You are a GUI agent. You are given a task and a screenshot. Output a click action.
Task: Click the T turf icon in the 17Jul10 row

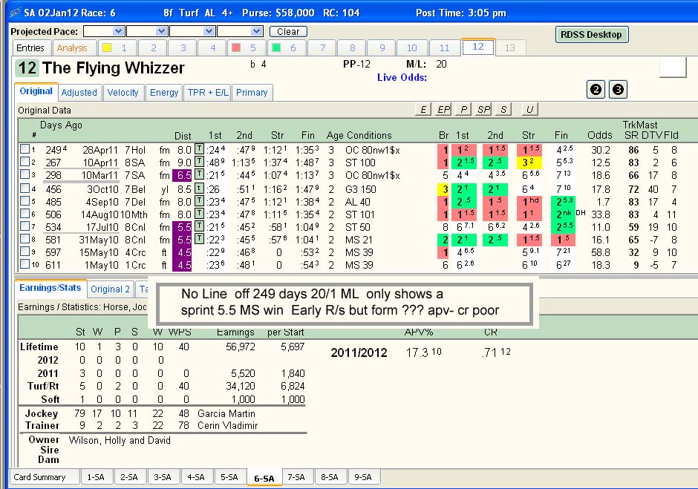[200, 226]
